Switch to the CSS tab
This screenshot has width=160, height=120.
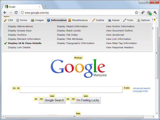[x=8, y=20]
